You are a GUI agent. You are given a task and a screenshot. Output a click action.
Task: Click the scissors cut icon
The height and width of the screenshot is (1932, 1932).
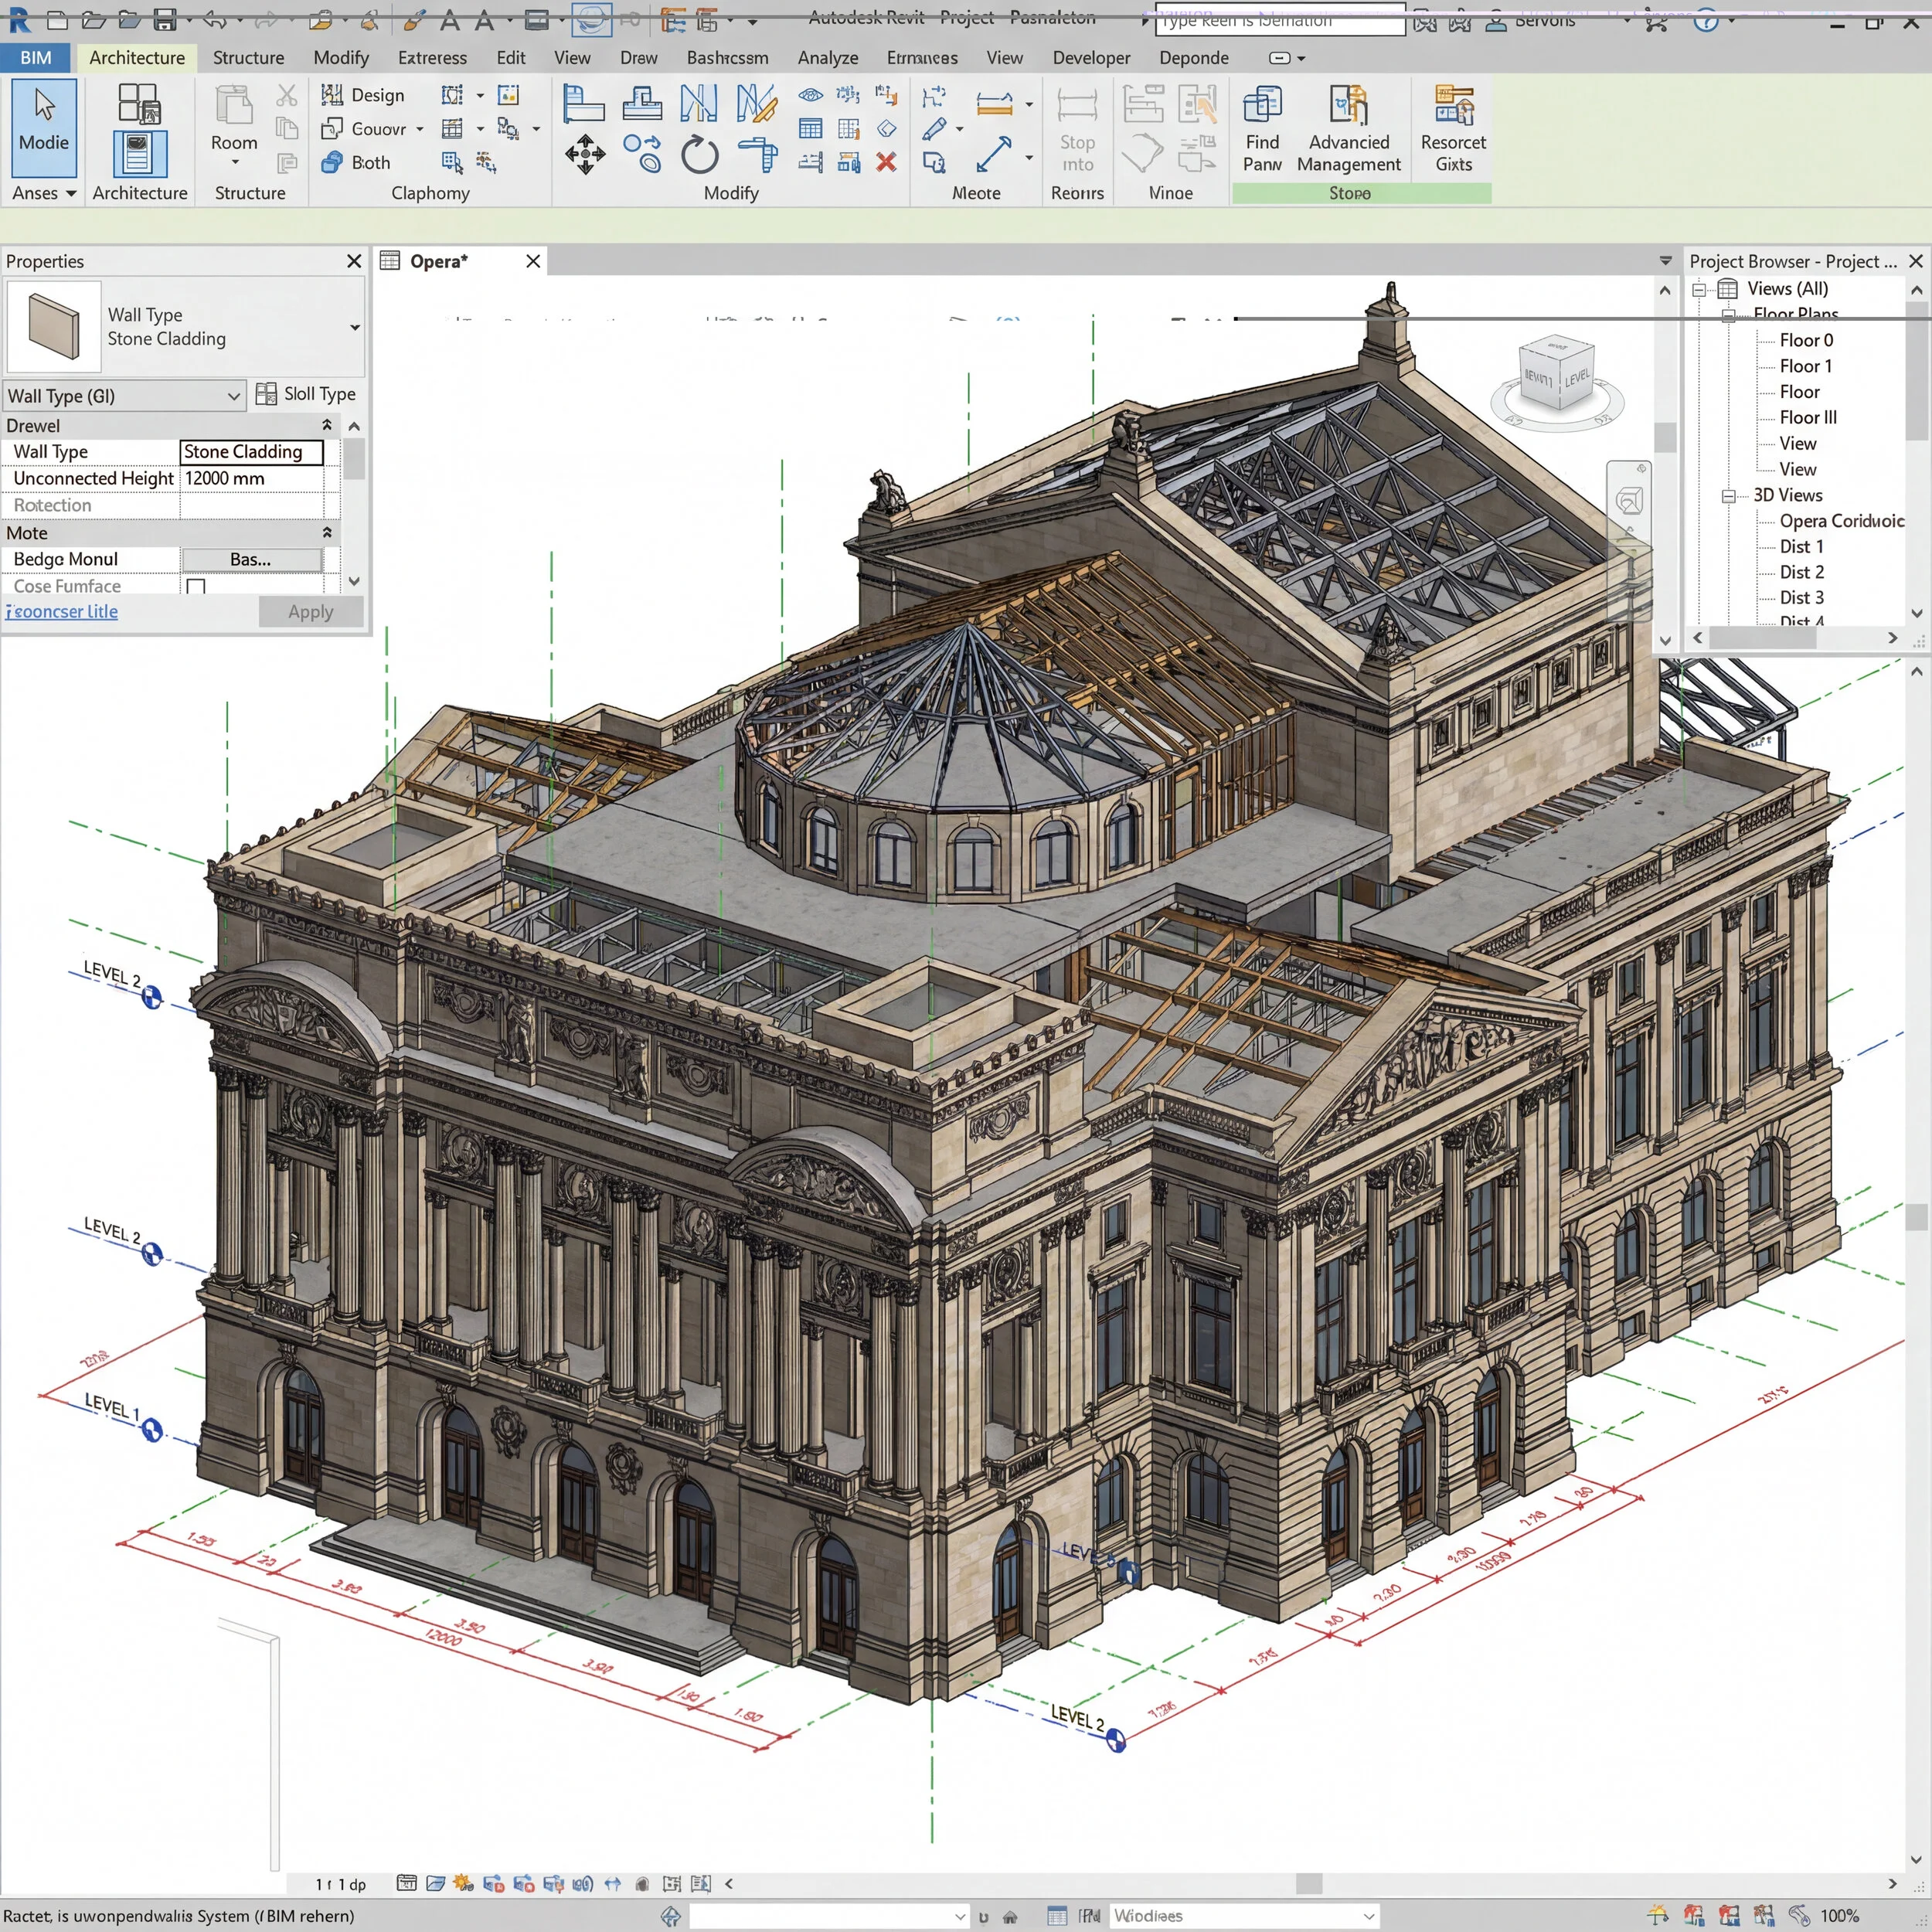pos(287,95)
